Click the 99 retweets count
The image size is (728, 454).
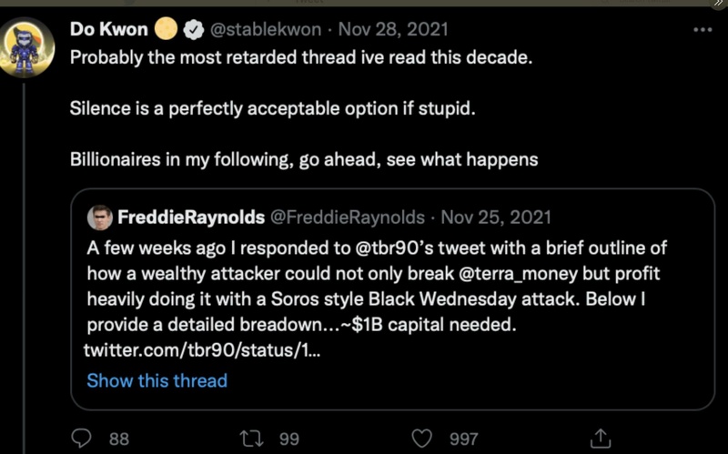289,439
